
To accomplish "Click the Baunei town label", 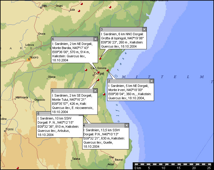I will 119,160.
